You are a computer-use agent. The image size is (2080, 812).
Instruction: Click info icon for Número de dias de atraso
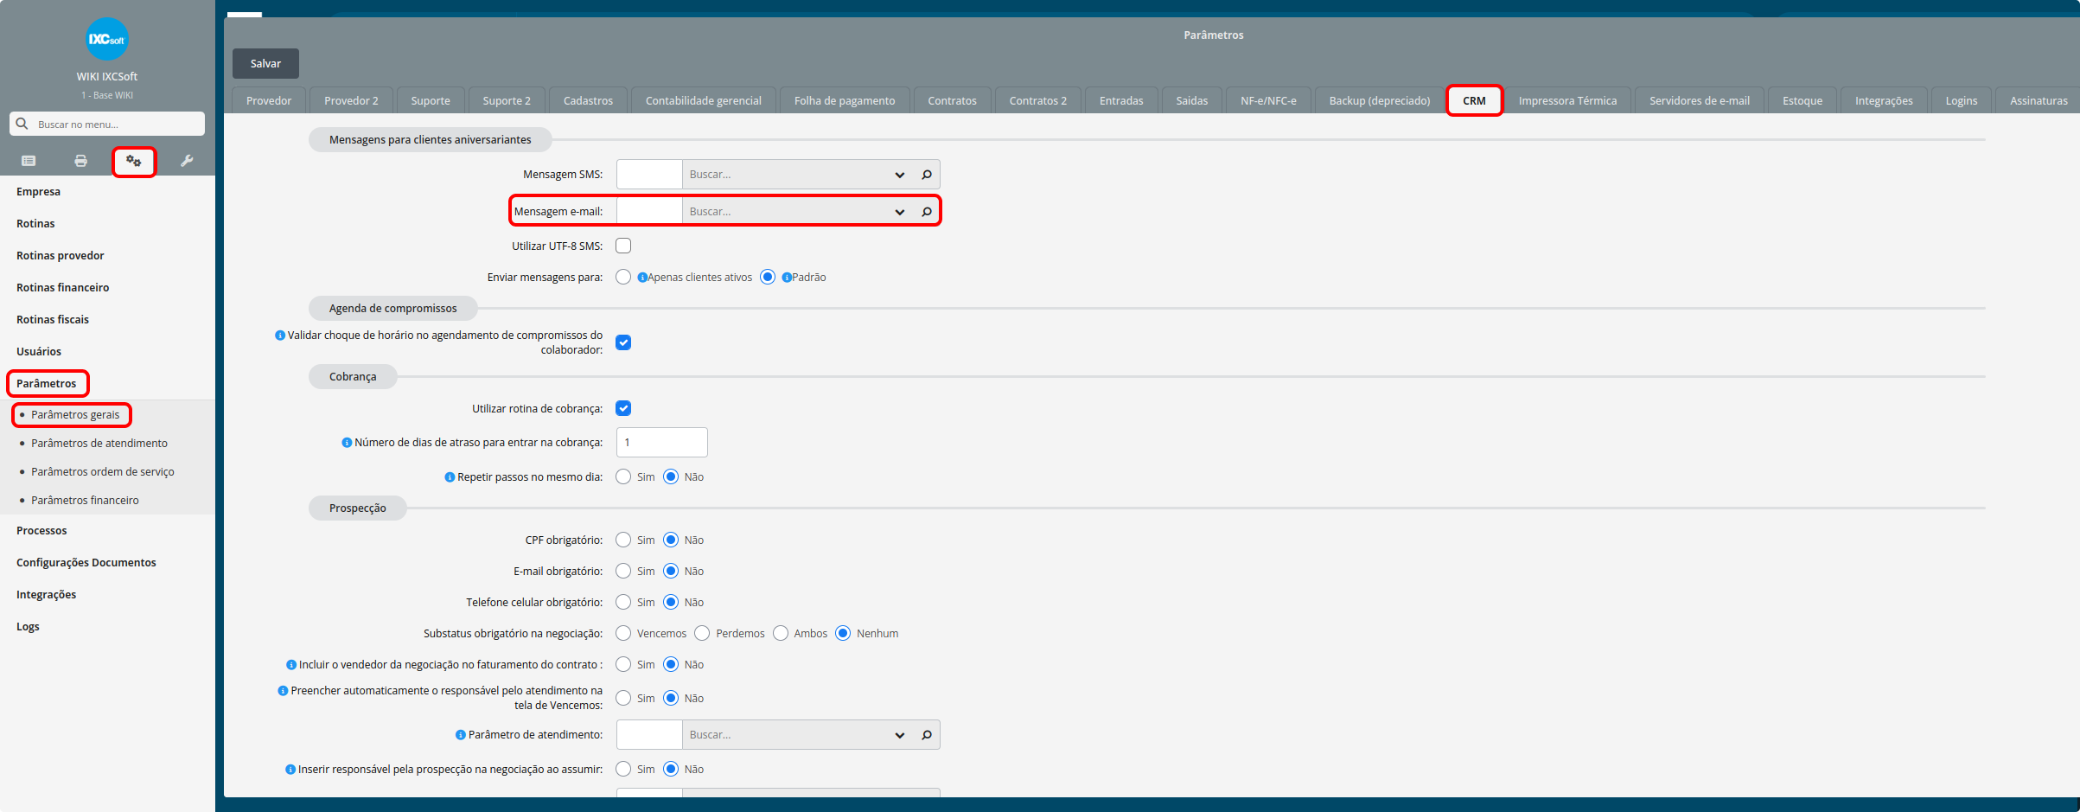pos(347,443)
